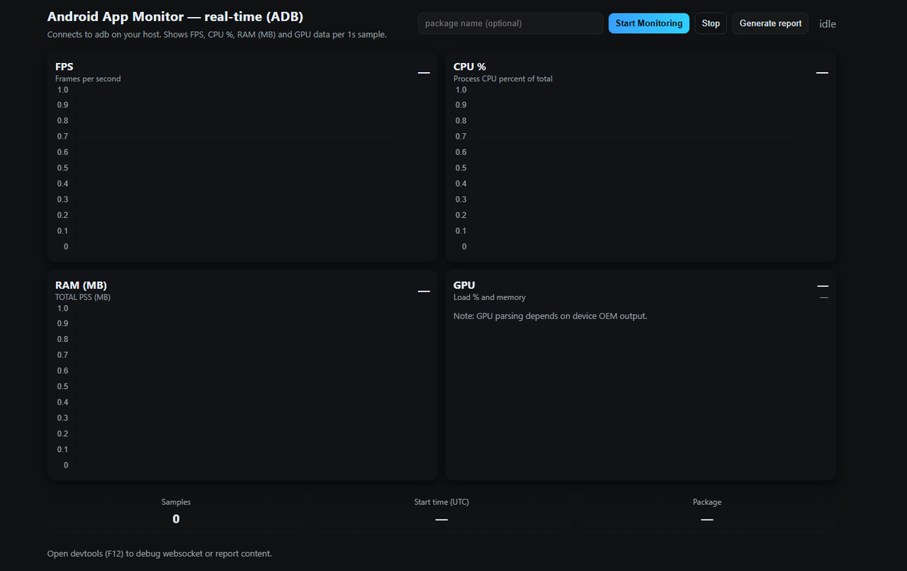Click the 'Frames per second' subtitle

(x=88, y=79)
